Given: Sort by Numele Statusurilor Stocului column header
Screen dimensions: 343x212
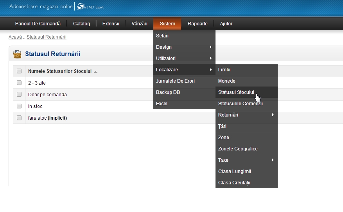Looking at the screenshot, I should pos(59,72).
